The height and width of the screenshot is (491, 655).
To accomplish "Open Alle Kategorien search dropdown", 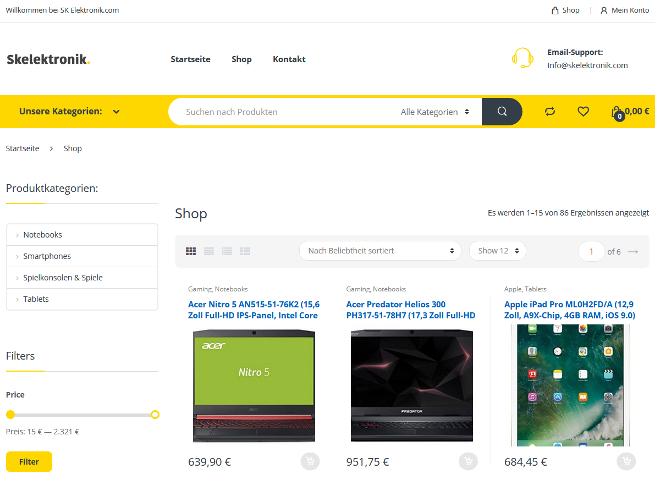I will pos(434,112).
